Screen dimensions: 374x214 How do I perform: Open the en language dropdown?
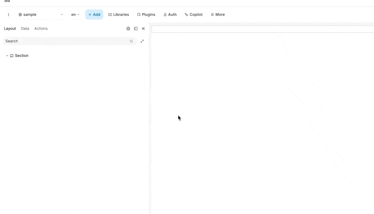(75, 14)
